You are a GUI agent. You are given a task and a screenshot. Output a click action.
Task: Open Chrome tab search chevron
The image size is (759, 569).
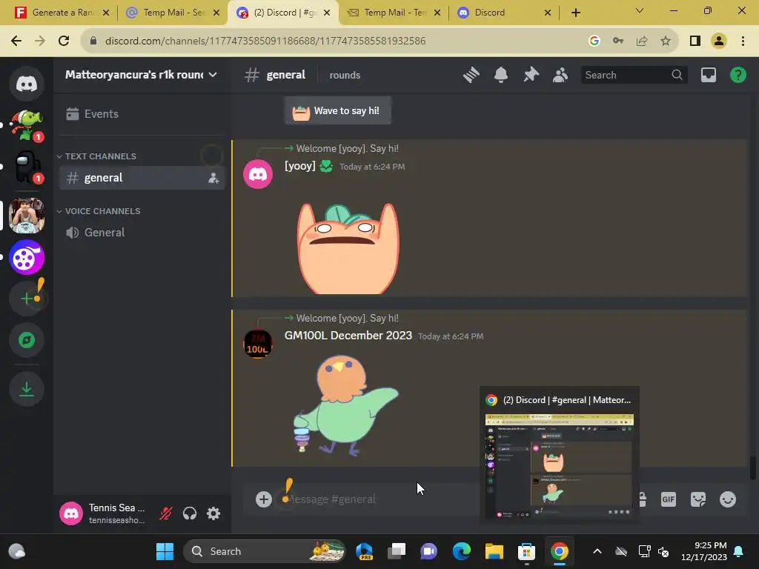[640, 10]
